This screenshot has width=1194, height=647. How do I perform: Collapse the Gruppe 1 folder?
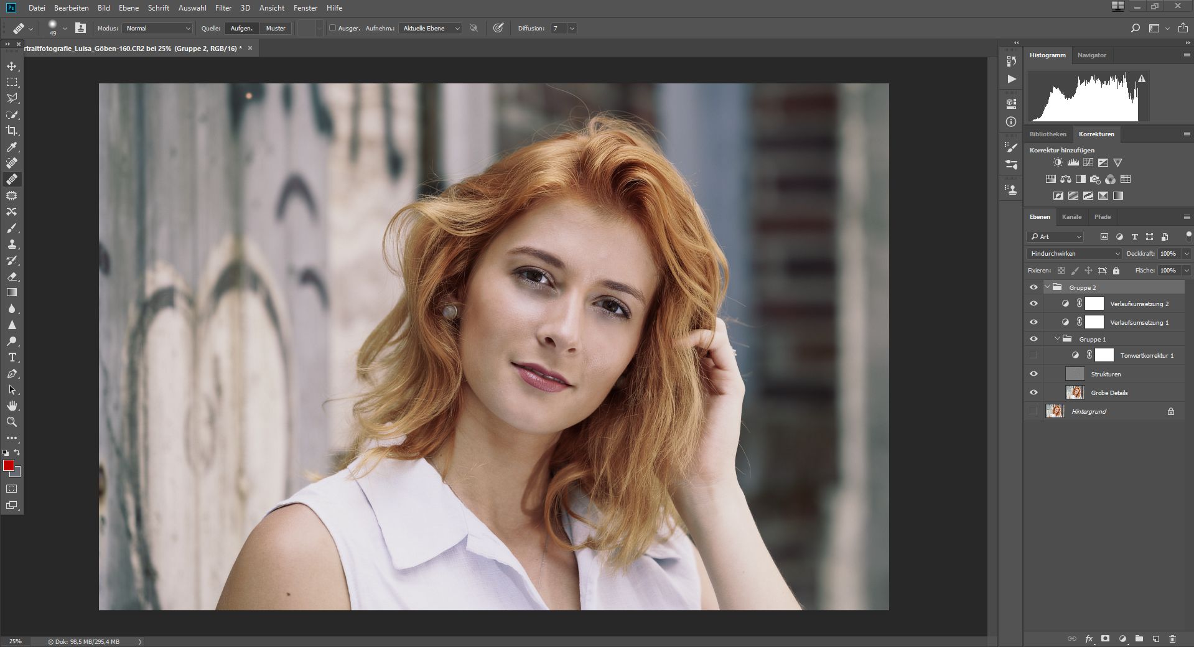(1057, 339)
